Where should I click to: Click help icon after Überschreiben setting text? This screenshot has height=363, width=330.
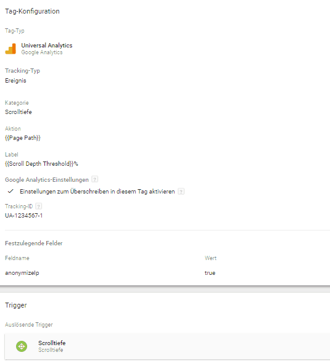[x=181, y=192]
